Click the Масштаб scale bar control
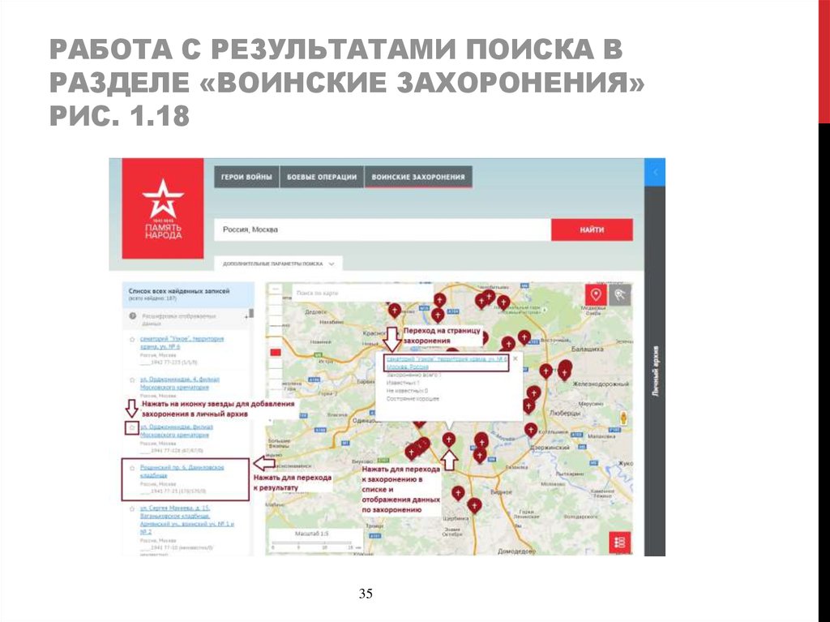This screenshot has width=830, height=622. coord(313,534)
